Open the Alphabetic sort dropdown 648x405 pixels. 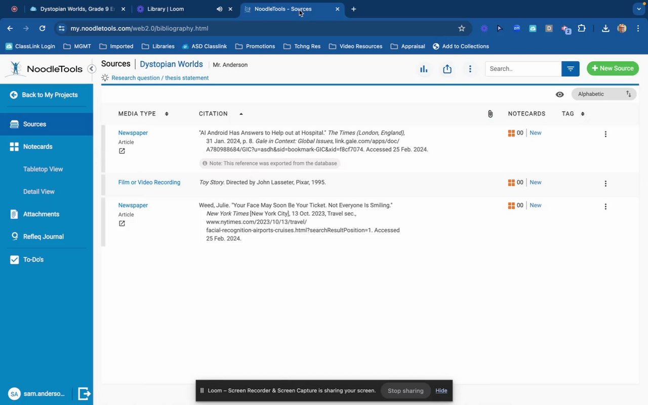click(x=603, y=94)
